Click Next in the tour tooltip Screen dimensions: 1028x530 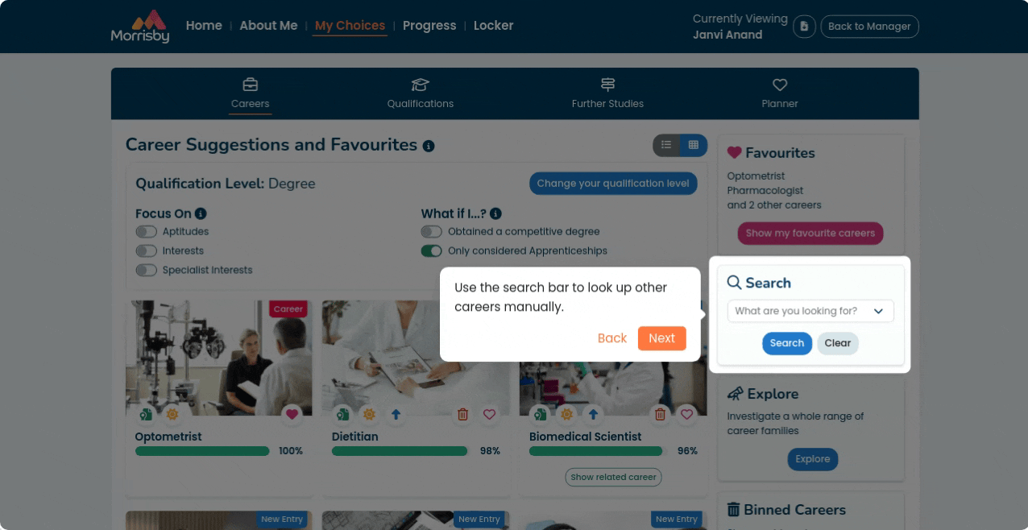point(661,338)
